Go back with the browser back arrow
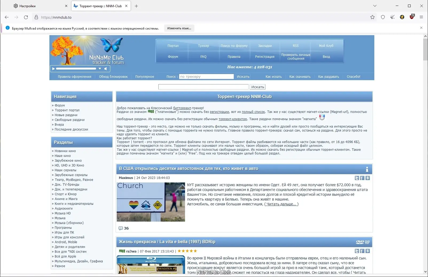This screenshot has width=428, height=277. coord(7,17)
